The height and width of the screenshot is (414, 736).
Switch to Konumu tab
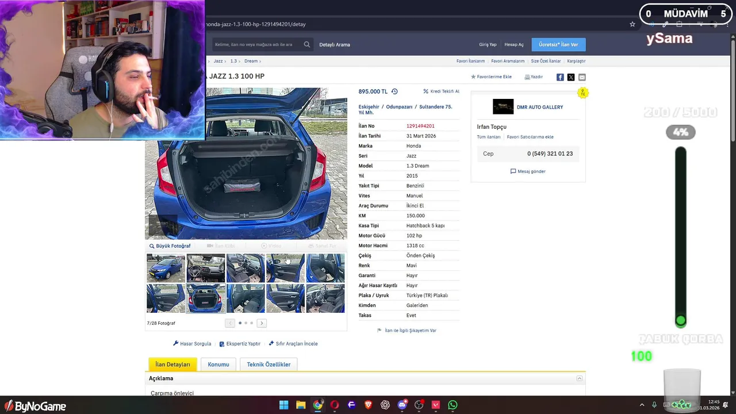click(218, 364)
